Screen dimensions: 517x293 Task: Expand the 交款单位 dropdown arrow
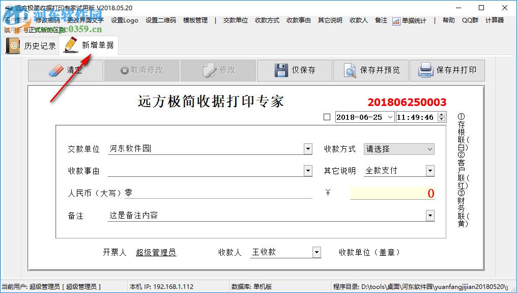(308, 149)
